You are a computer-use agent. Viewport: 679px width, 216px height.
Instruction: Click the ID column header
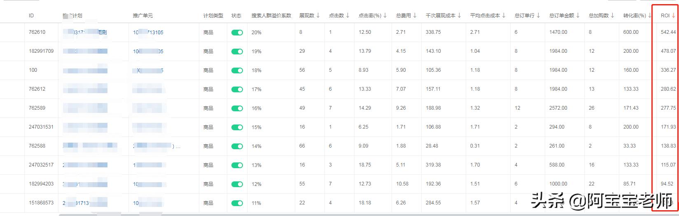click(x=31, y=15)
